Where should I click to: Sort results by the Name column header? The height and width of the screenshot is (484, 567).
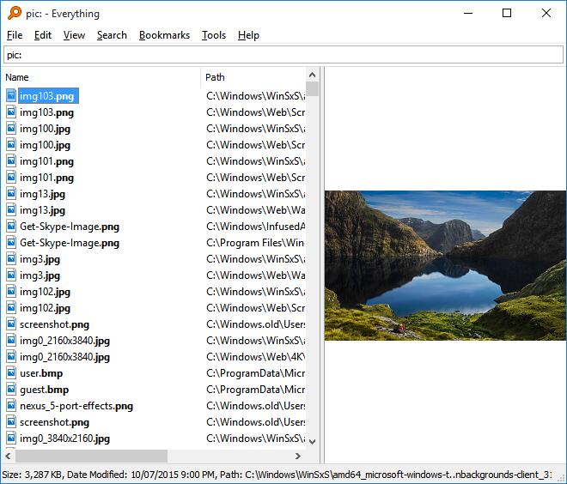(x=101, y=77)
